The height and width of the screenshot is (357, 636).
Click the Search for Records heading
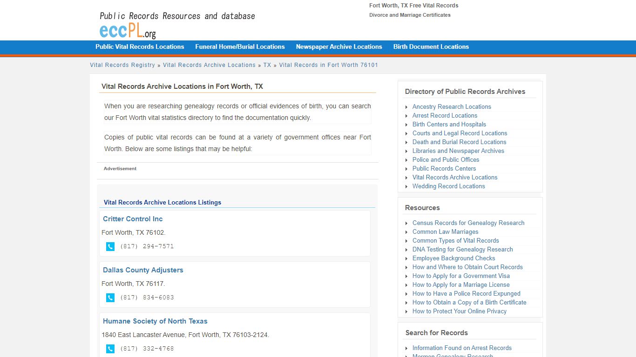[437, 333]
